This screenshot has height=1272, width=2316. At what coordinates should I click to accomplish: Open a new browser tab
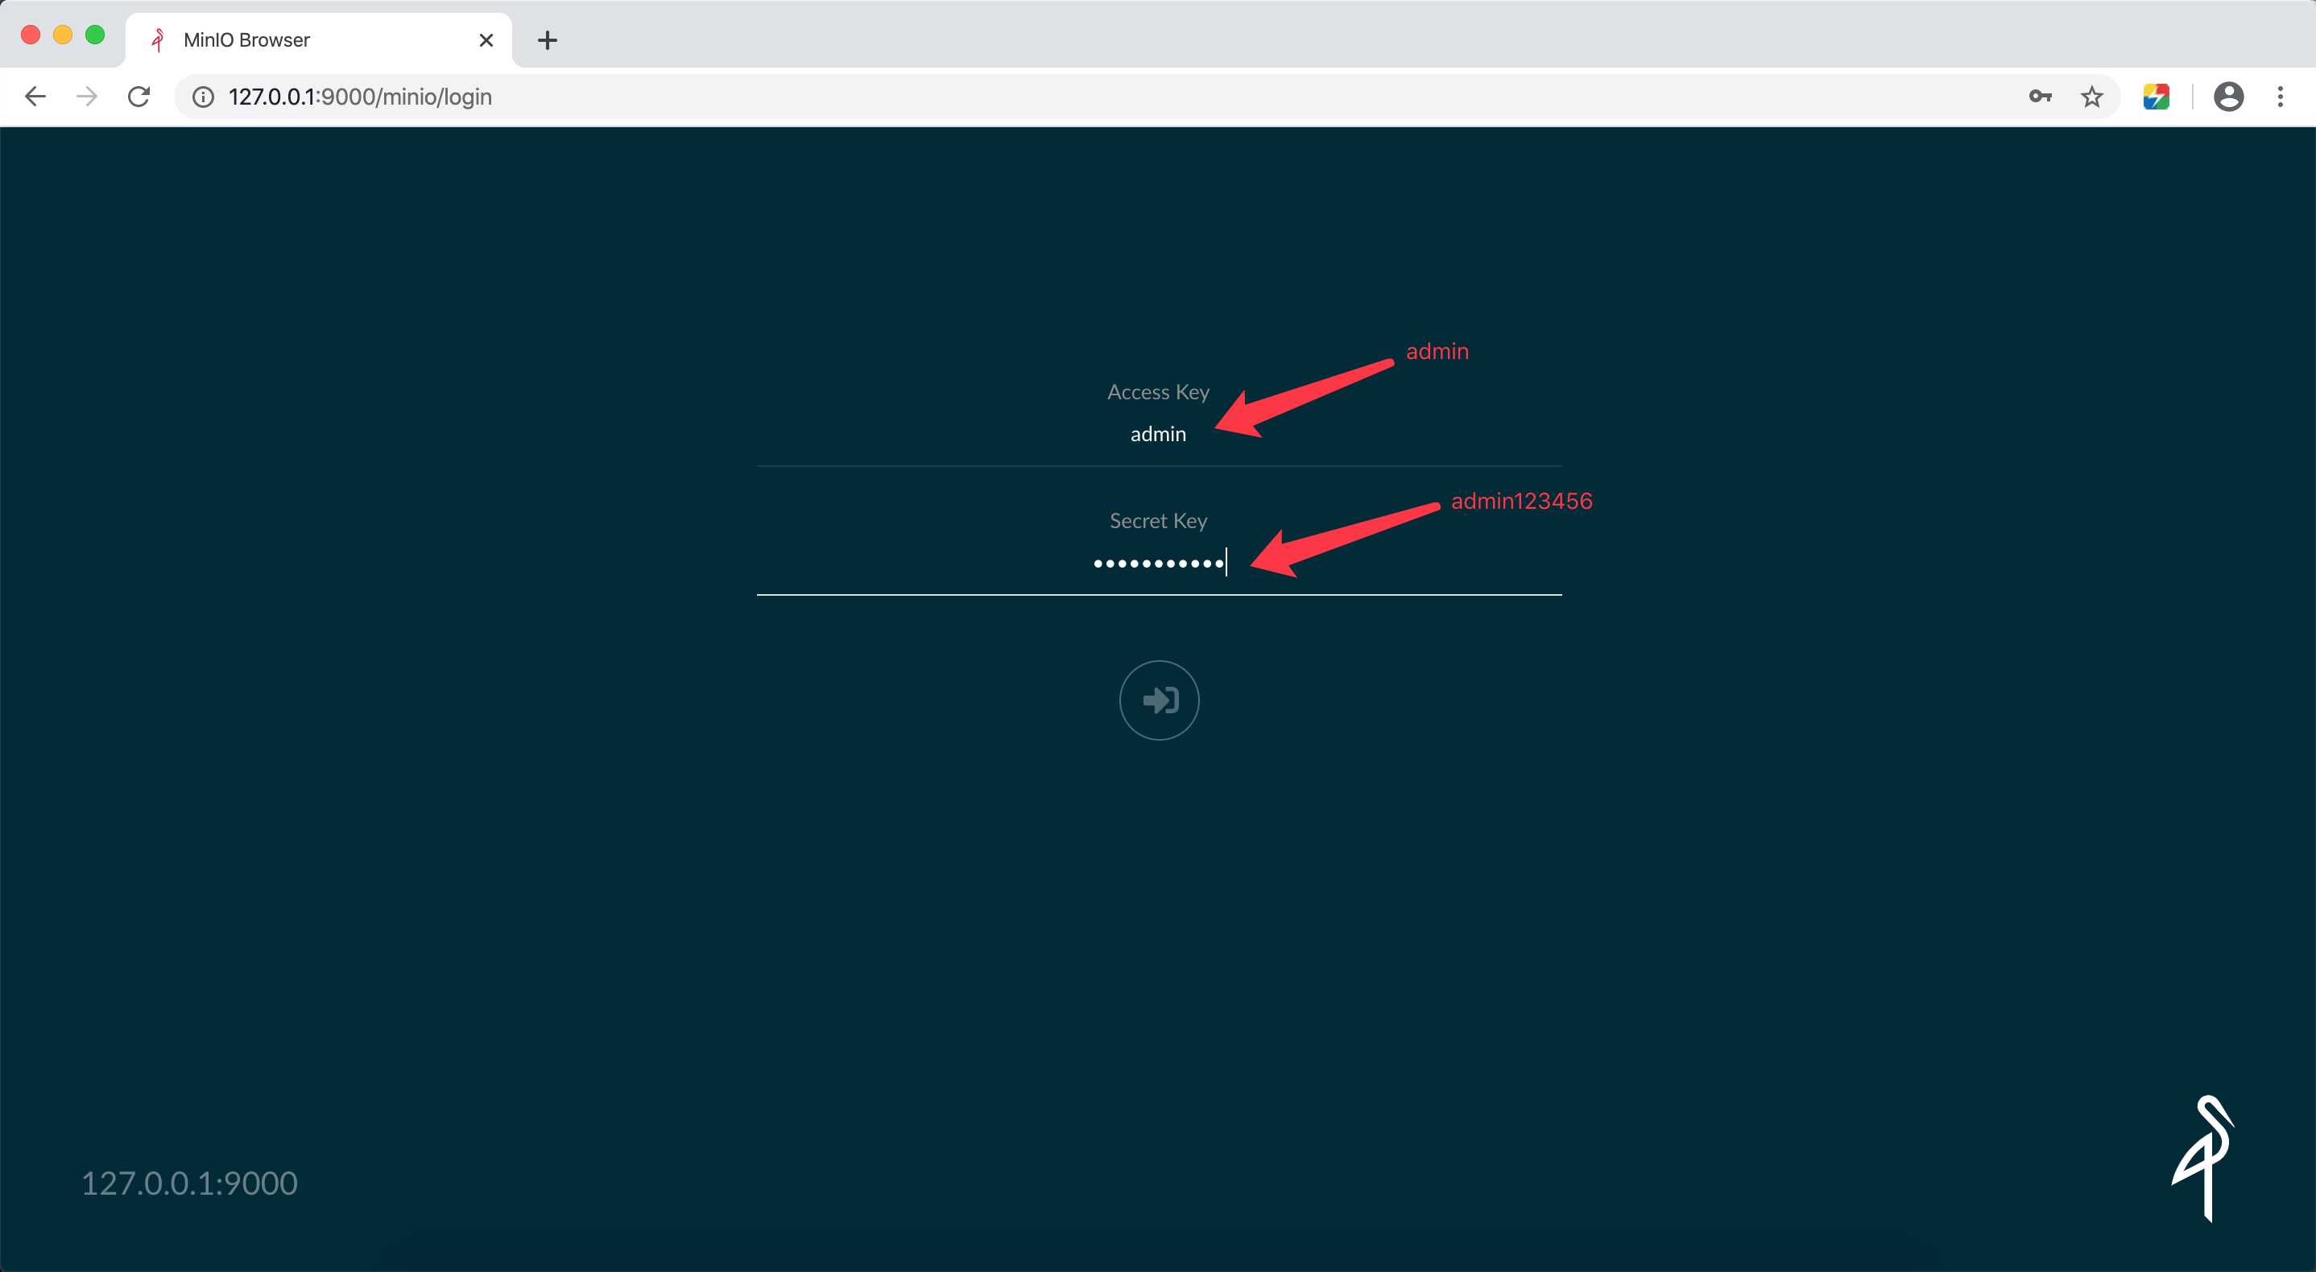point(548,40)
